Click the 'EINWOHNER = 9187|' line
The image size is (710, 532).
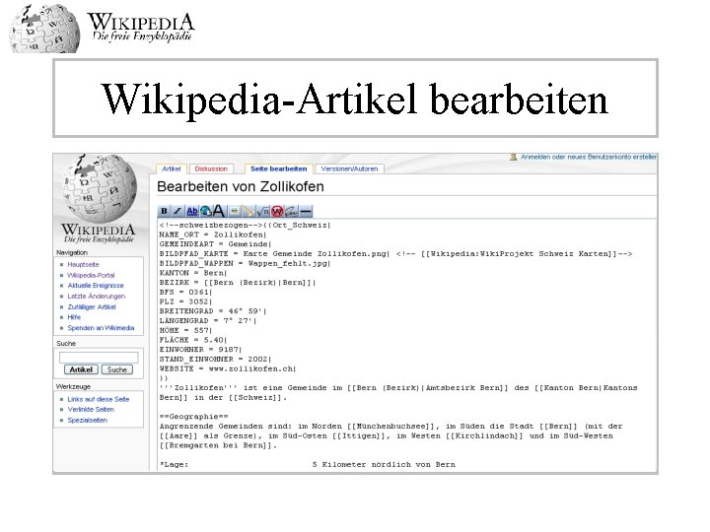pyautogui.click(x=200, y=350)
